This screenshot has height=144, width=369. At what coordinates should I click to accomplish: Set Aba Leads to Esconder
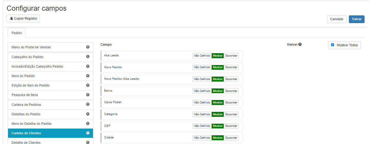231,56
